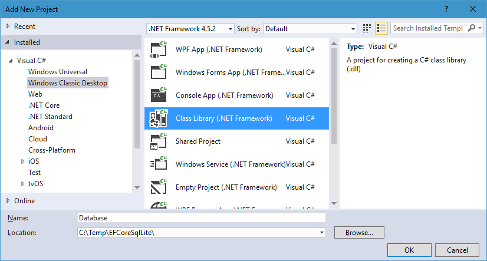
Task: Click the Search Installed Templates field
Action: pyautogui.click(x=429, y=28)
